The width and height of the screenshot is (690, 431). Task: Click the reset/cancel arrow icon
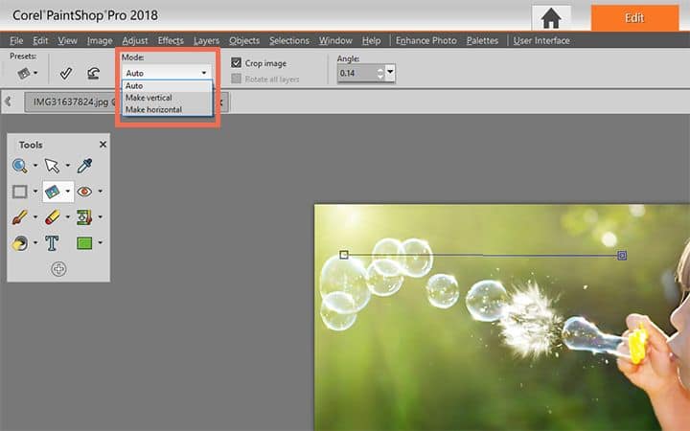point(93,73)
